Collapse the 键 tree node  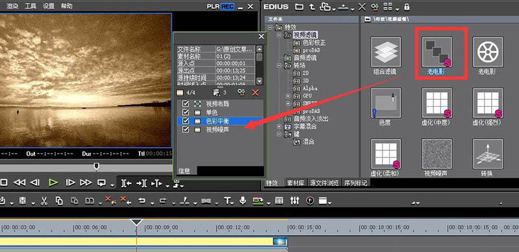pos(279,134)
